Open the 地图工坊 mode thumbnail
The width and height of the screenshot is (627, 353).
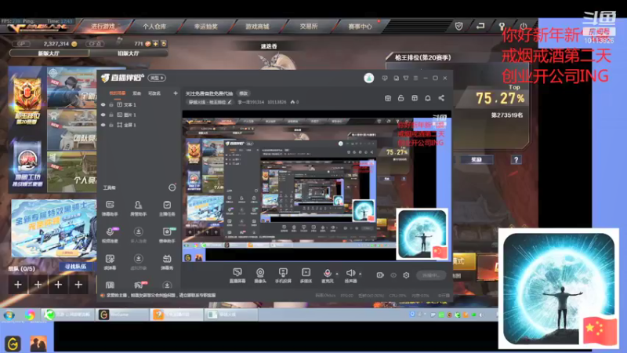coord(27,165)
